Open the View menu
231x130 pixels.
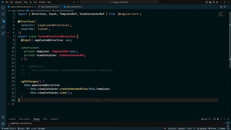point(26,2)
